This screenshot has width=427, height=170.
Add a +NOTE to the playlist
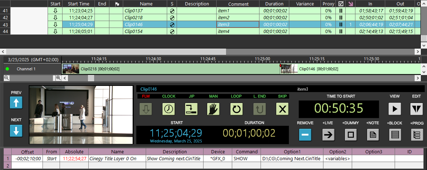372,135
